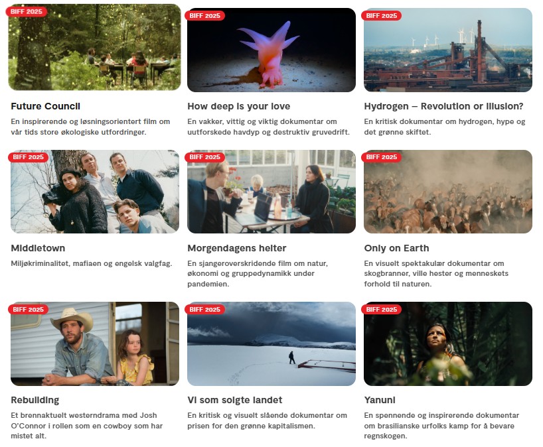Open the Rebuilding cowboy thumbnail
This screenshot has height=447, width=543.
95,344
